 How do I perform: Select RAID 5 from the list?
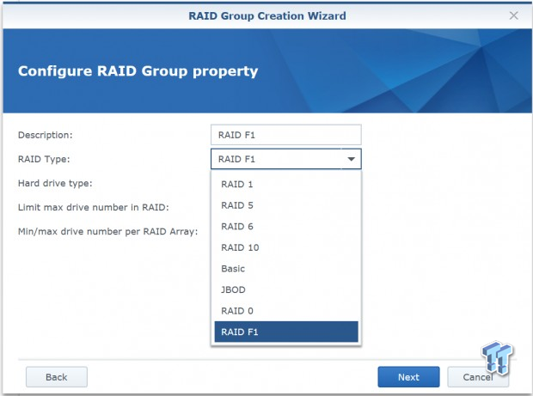click(286, 205)
